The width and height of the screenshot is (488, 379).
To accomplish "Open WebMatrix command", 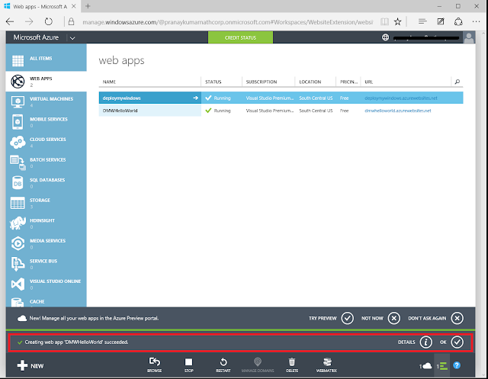I will [x=326, y=365].
